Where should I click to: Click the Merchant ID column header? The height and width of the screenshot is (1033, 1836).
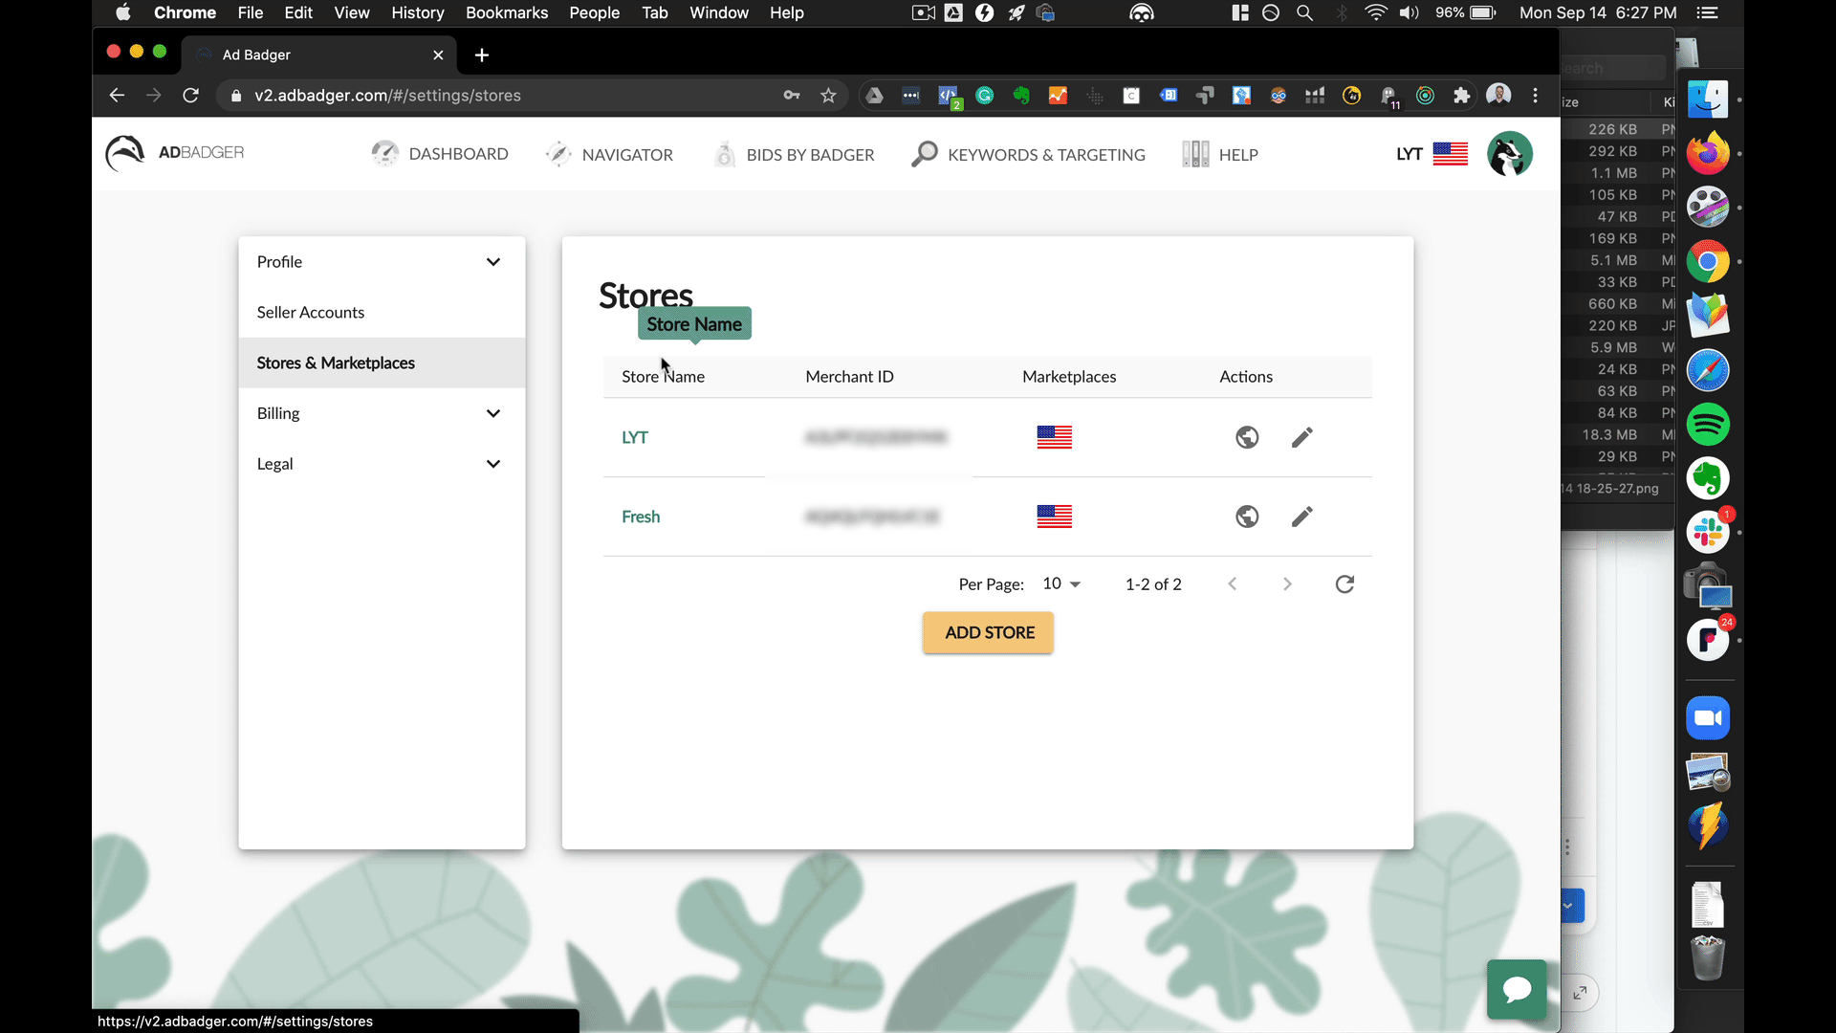click(849, 377)
